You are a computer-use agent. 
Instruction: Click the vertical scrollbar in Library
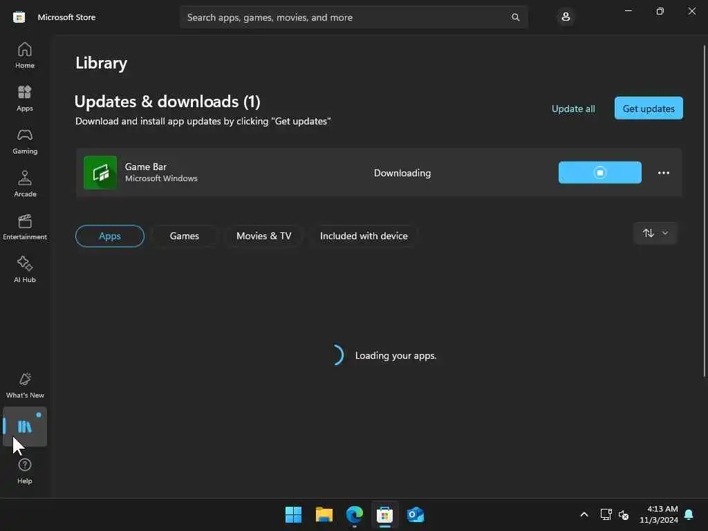pyautogui.click(x=705, y=211)
